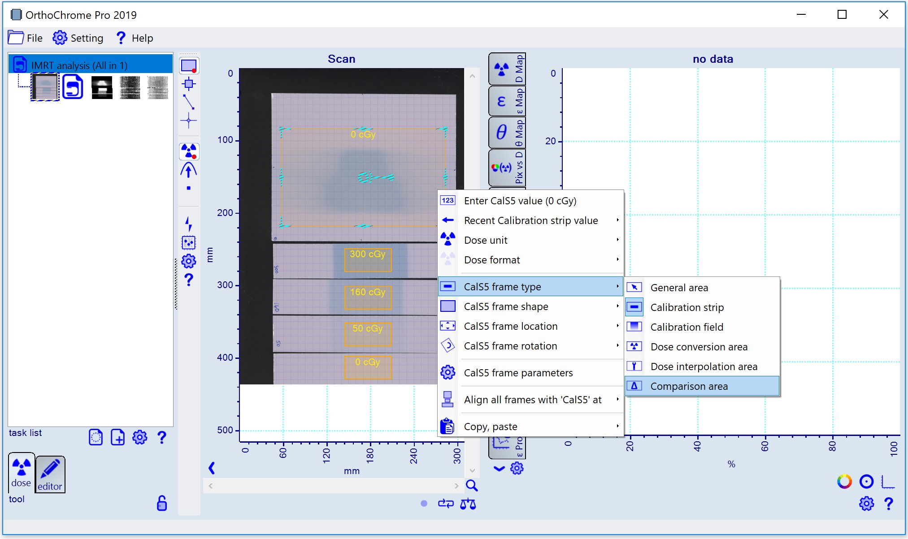Screen dimensions: 908x539
Task: Click the color wheel icon
Action: [x=844, y=482]
